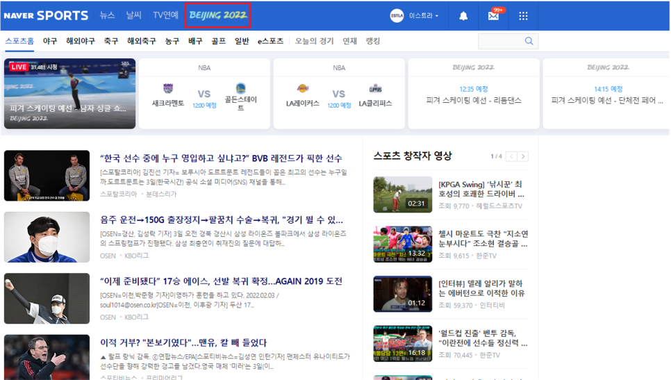Open the '월드컵 진출' 벤투 감독 title
This screenshot has width=671, height=380.
coord(483,338)
